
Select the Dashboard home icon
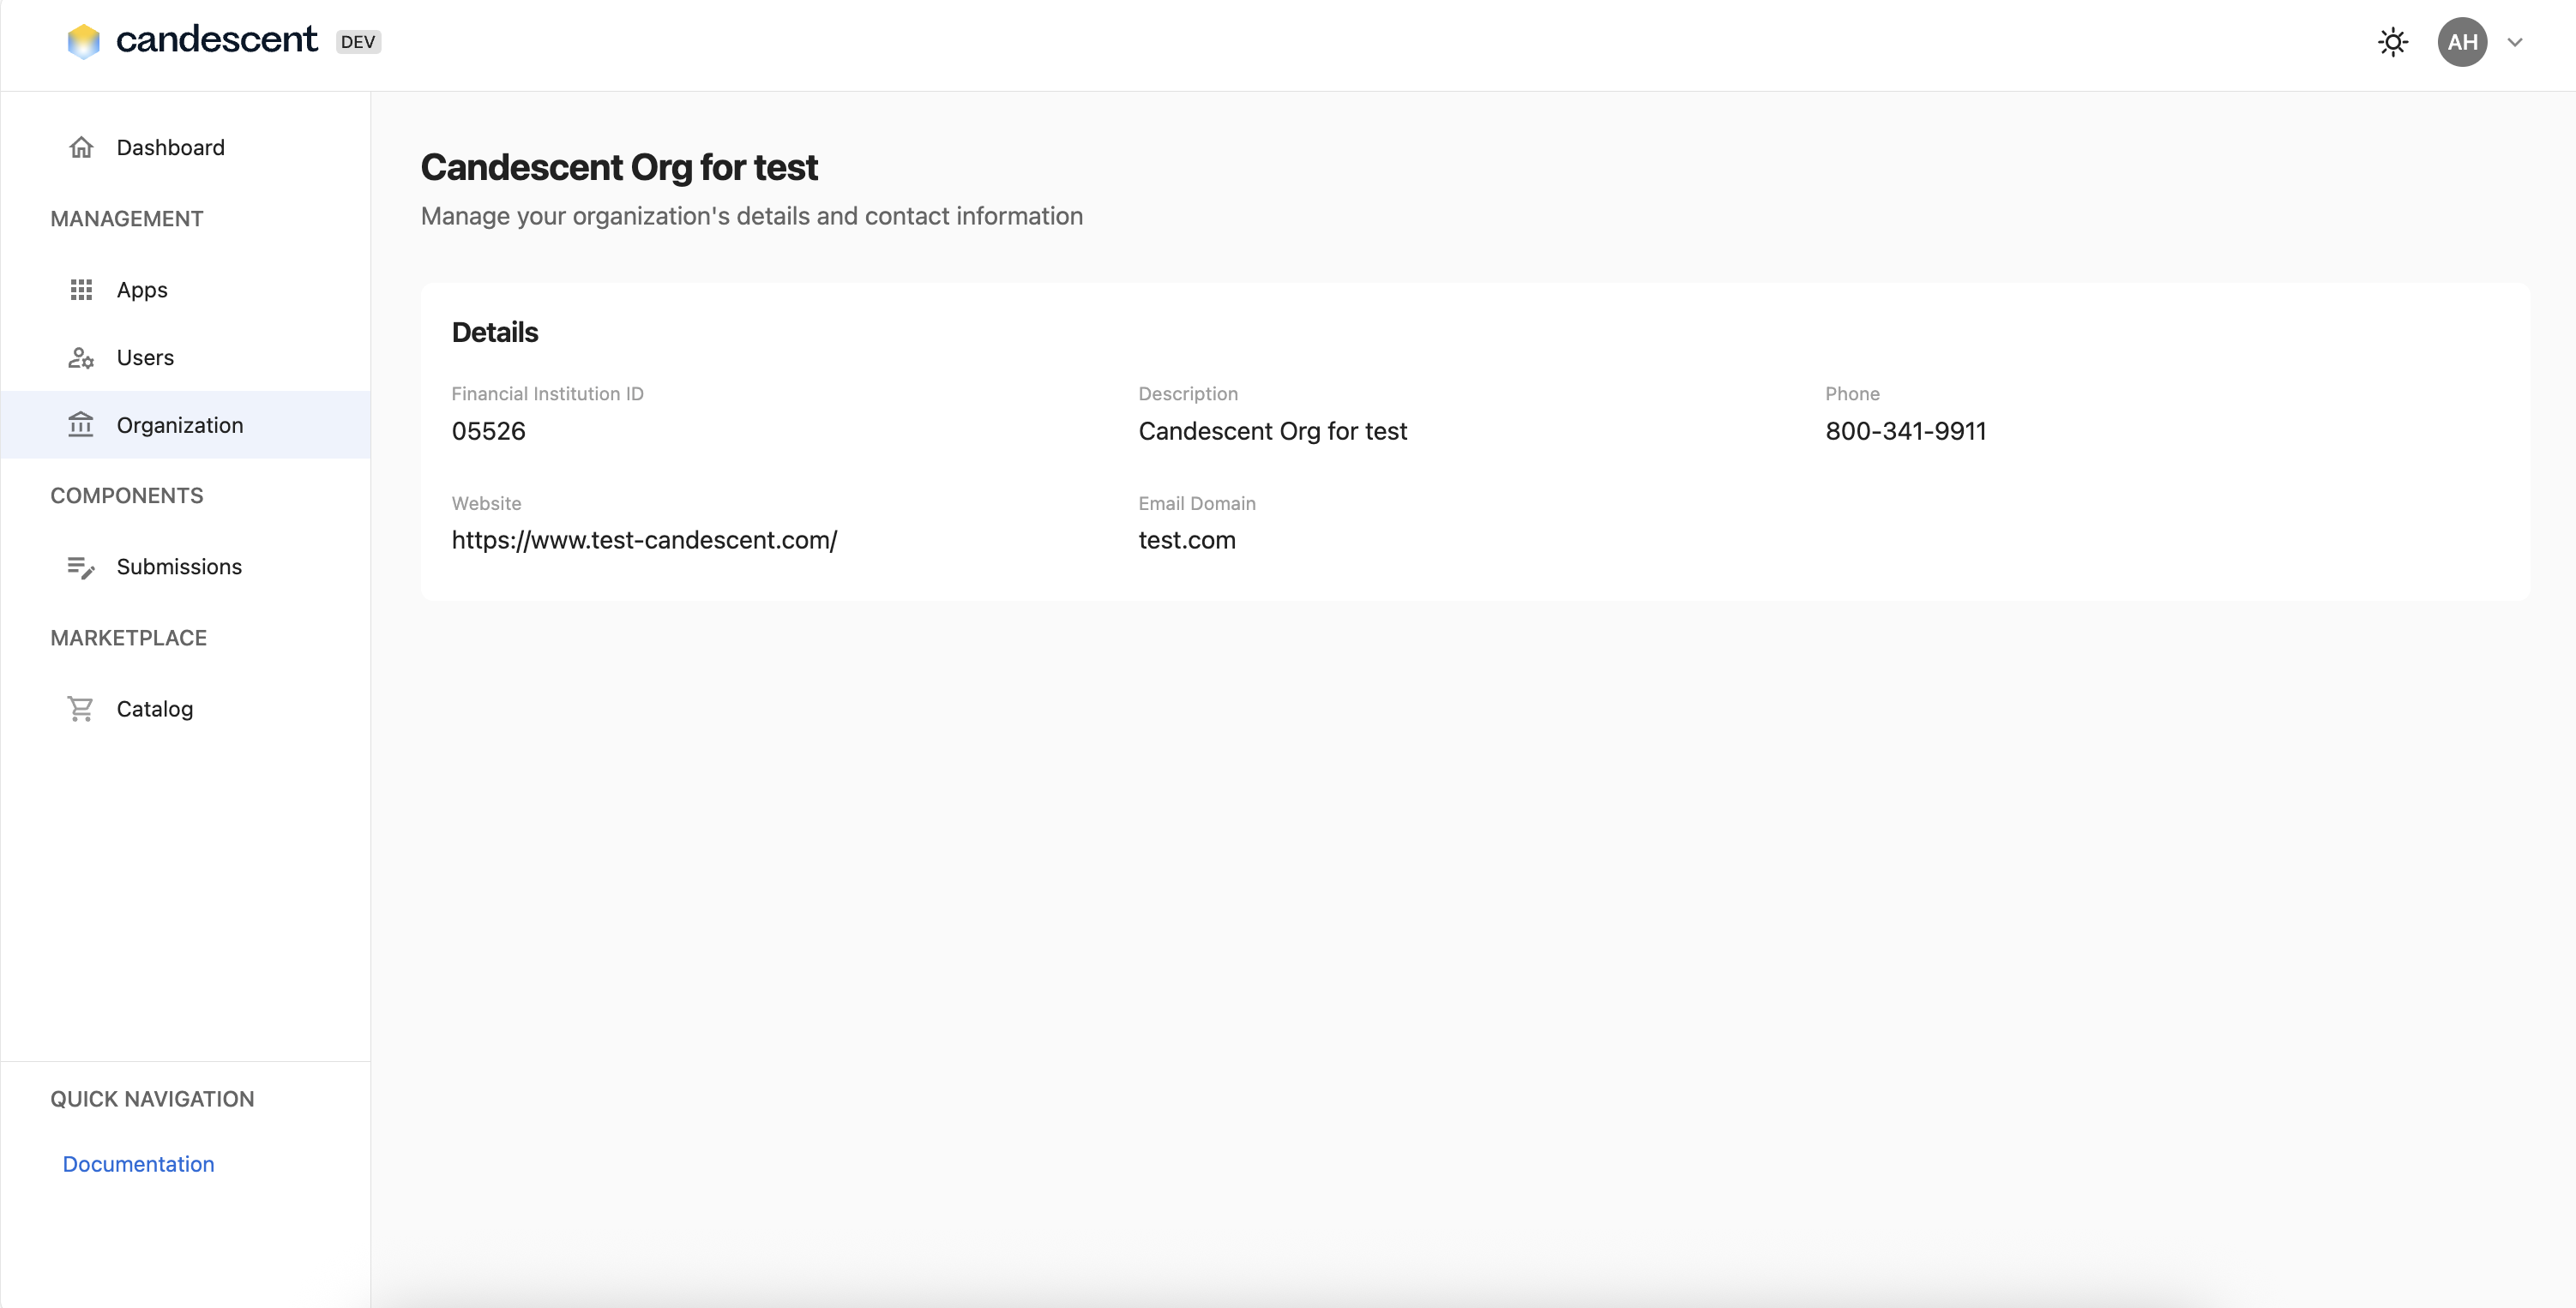coord(81,147)
